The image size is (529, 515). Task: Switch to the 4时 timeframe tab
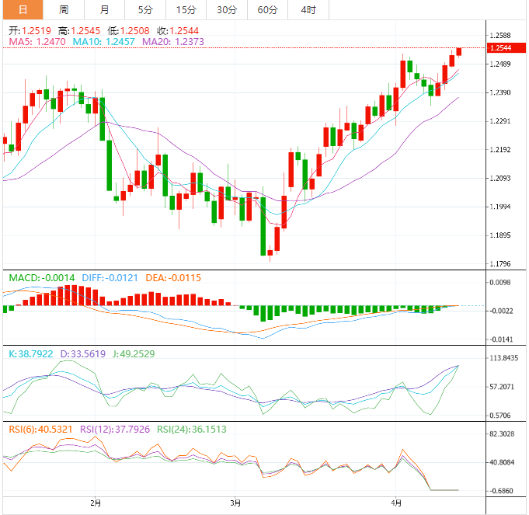pos(308,10)
